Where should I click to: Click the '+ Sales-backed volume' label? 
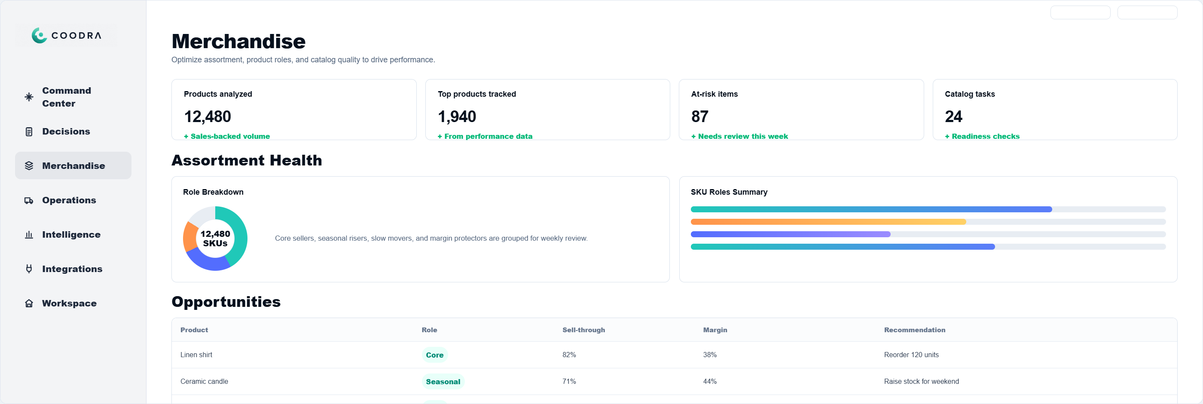point(227,136)
